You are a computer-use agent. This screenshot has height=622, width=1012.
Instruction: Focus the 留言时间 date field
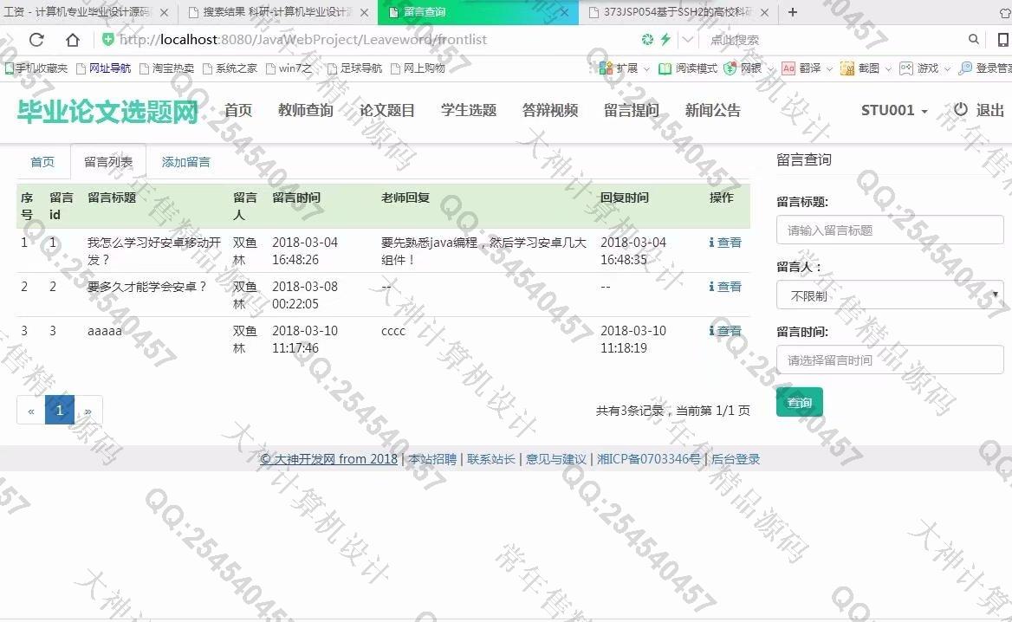(x=890, y=360)
